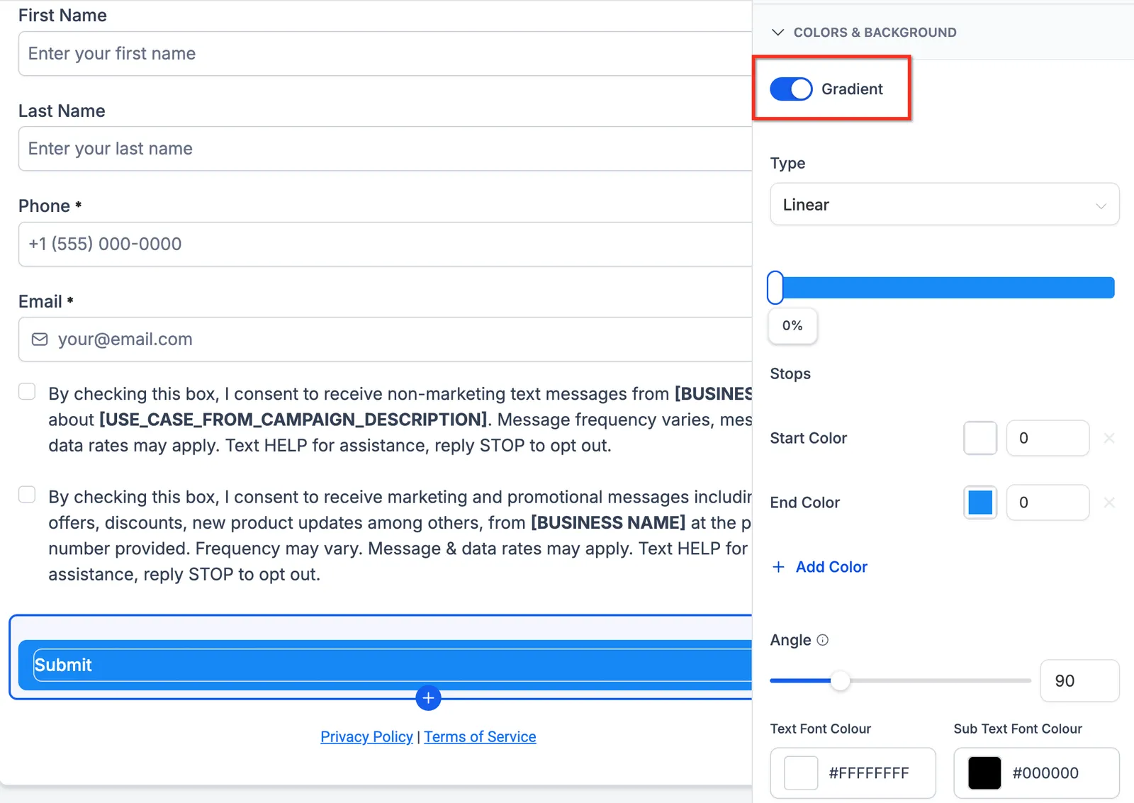Screen dimensions: 1134x803
Task: Click the Angle info icon
Action: (822, 640)
